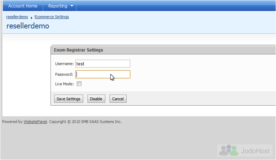Click the JodoHost watermark text
Image resolution: width=276 pixels, height=160 pixels.
coord(255,151)
